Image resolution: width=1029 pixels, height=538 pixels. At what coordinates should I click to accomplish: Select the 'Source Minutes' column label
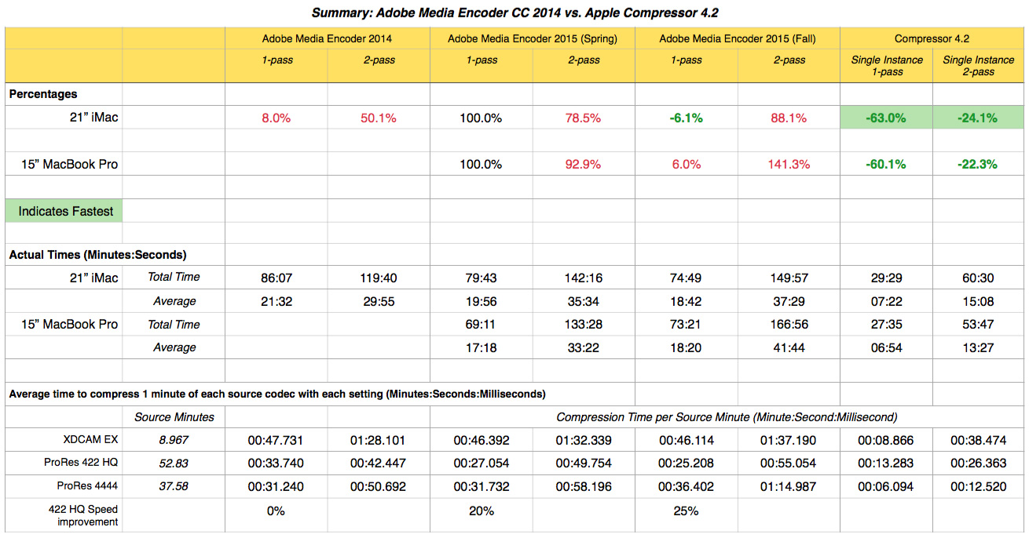coord(174,417)
